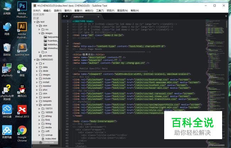
Task: Expand the css folder
Action: (39, 29)
